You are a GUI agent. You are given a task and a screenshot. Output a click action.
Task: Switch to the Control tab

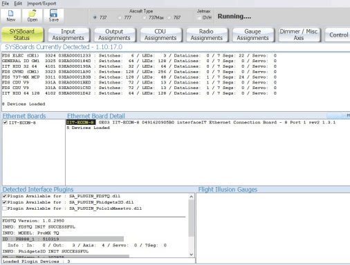[x=338, y=35]
